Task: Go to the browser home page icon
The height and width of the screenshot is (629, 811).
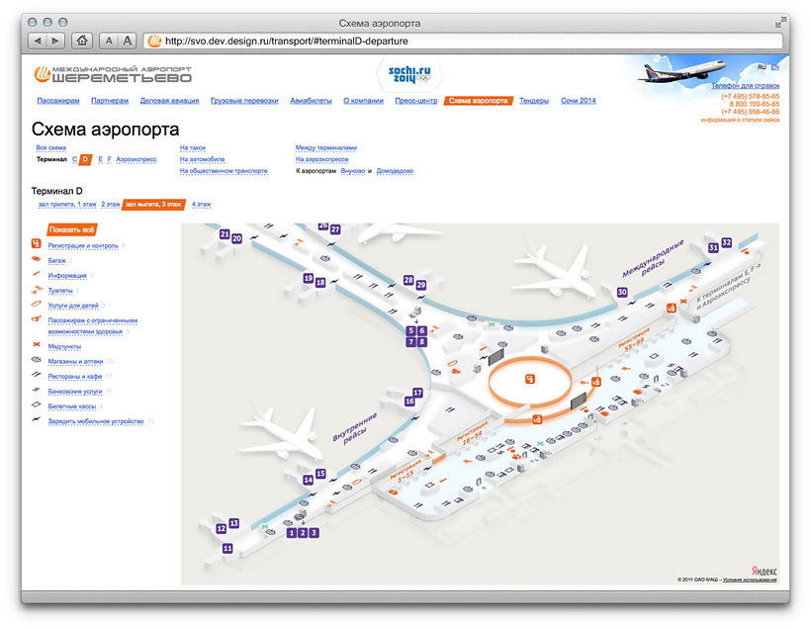Action: (x=82, y=41)
